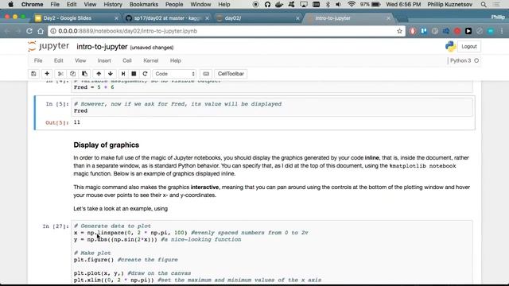Bookmark page with star icon
Image resolution: width=509 pixels, height=286 pixels.
coord(399,31)
